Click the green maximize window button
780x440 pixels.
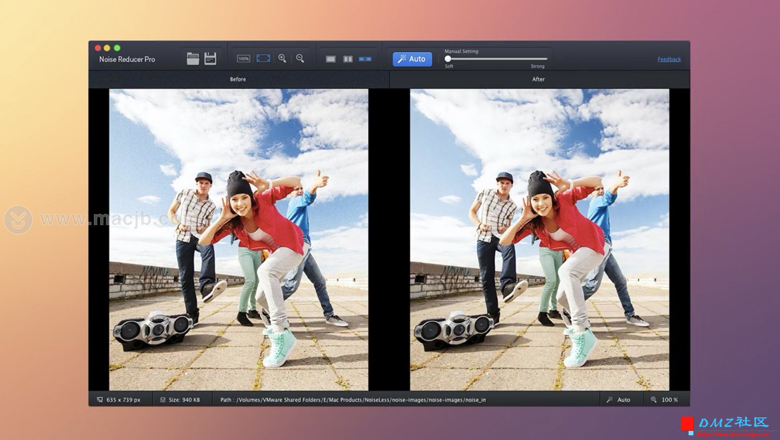pyautogui.click(x=117, y=48)
